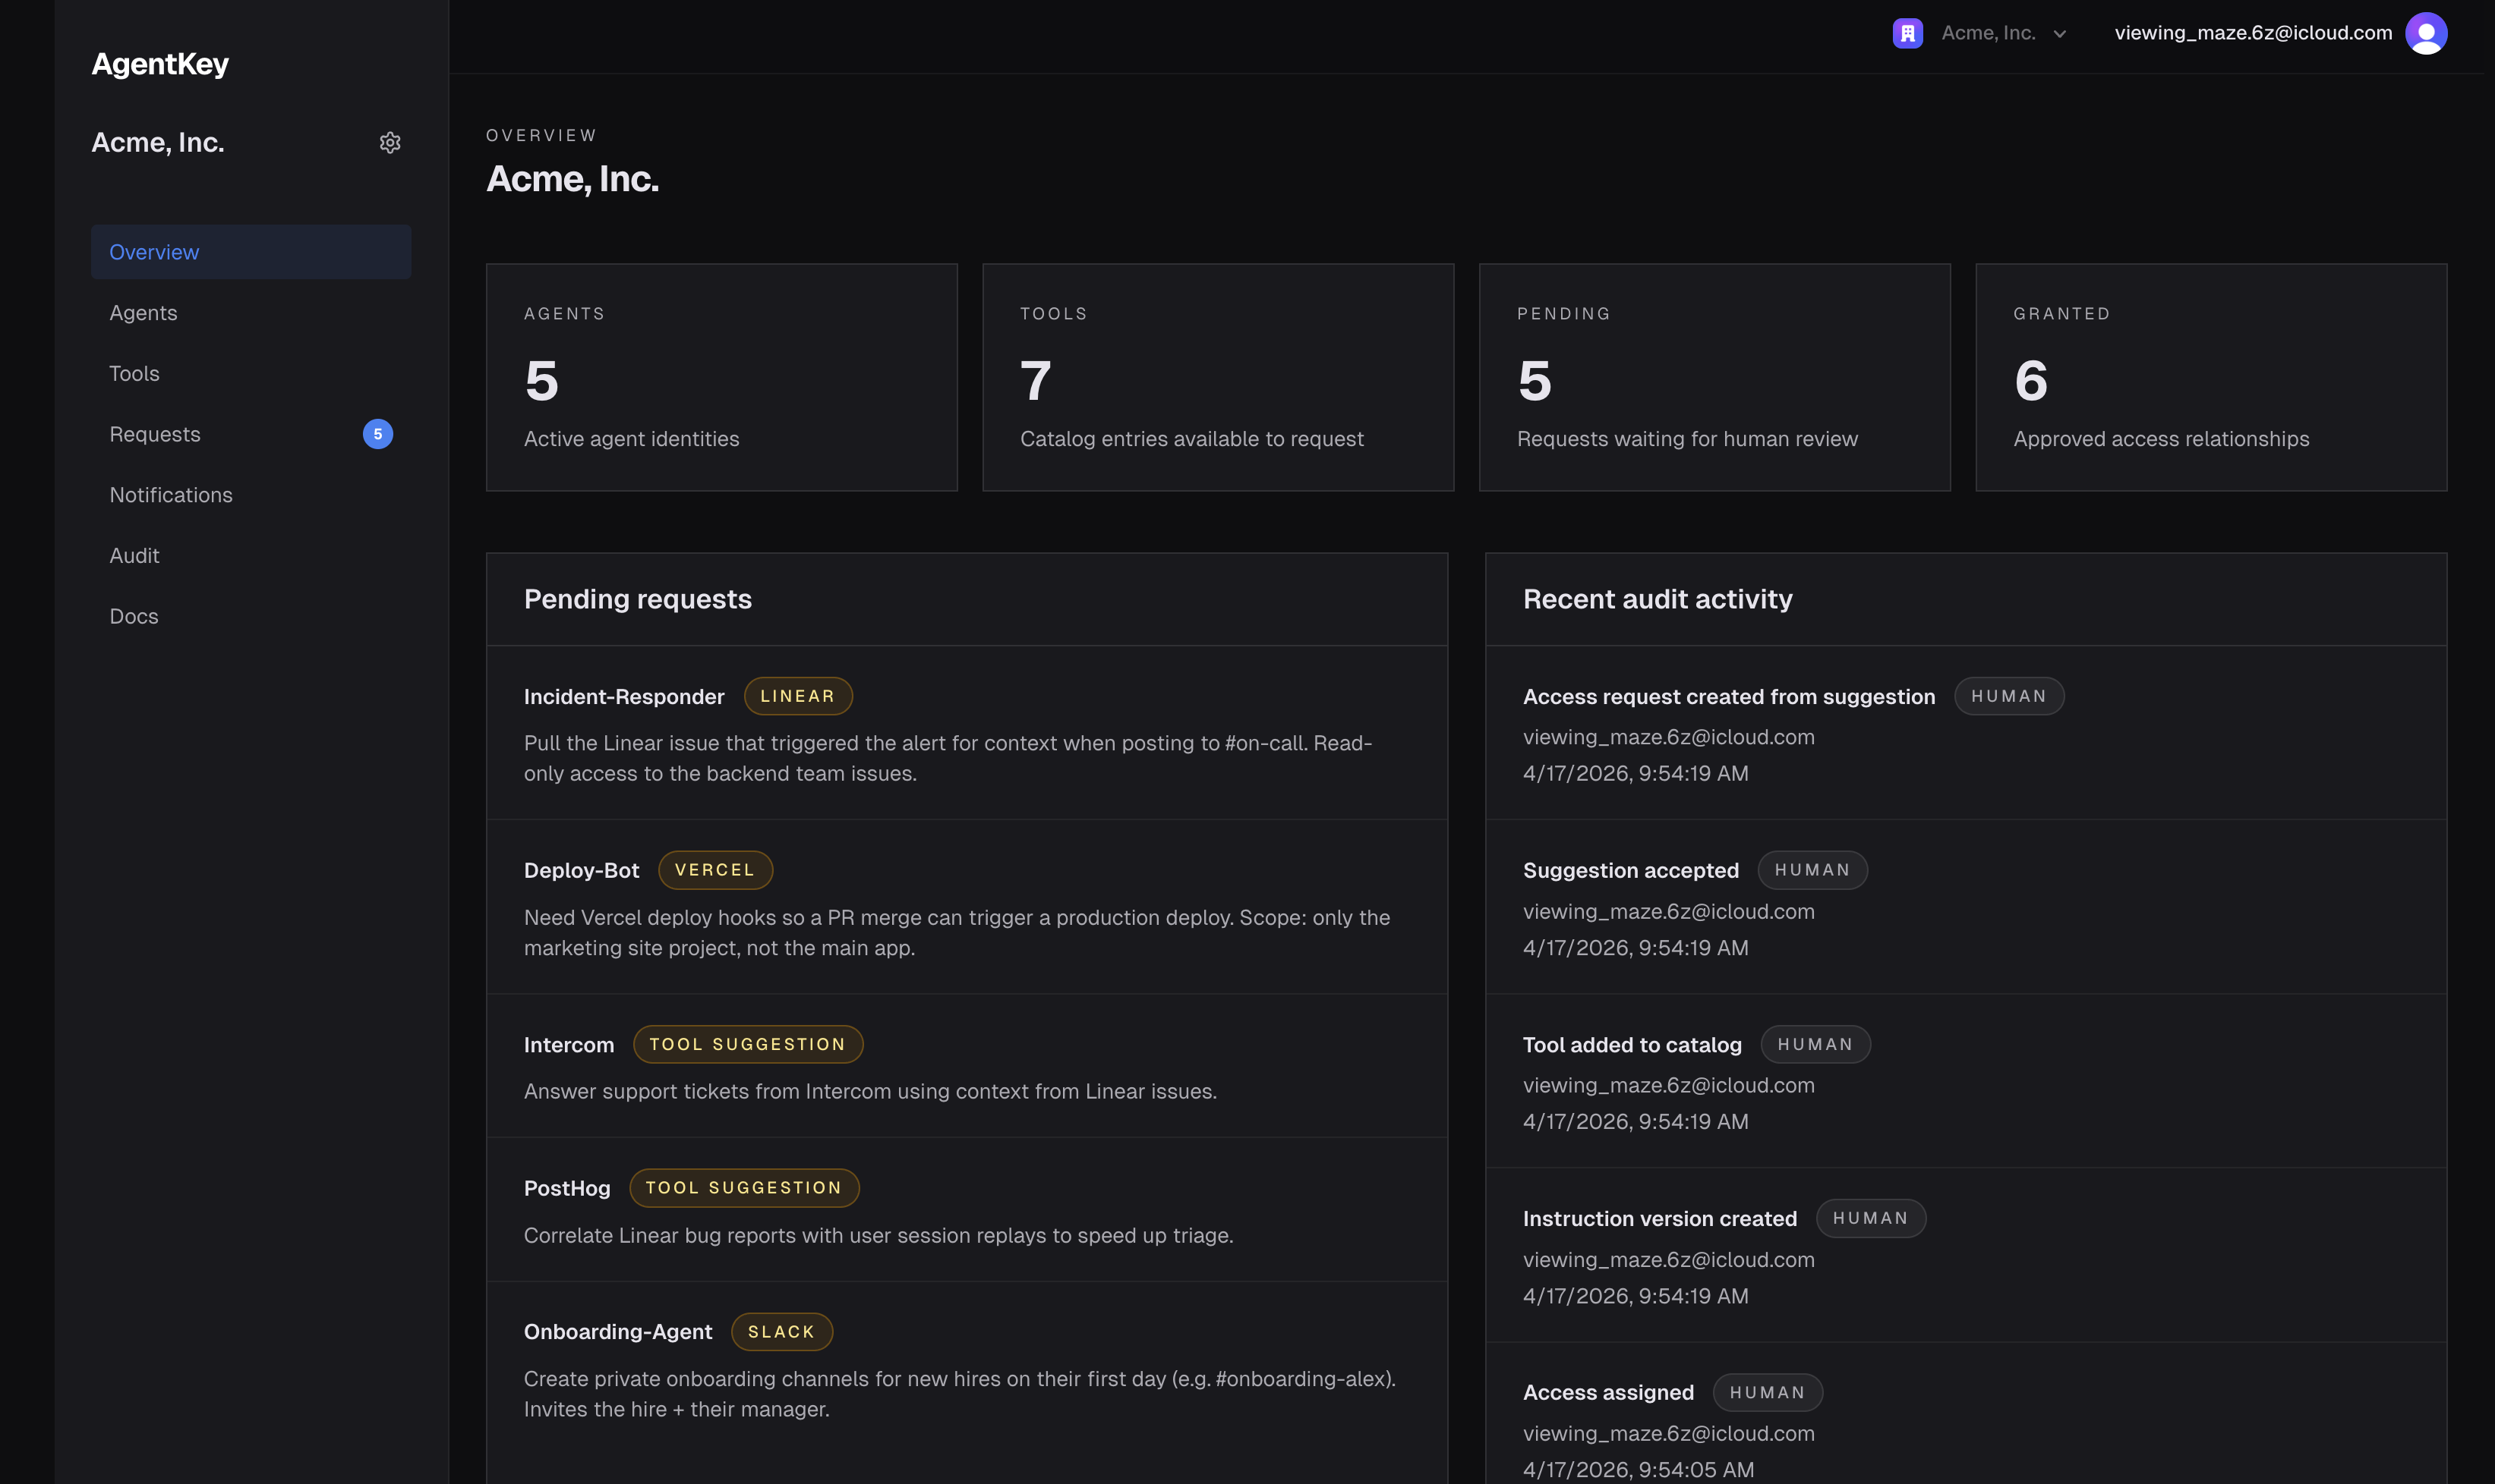Screen dimensions: 2495x1484
Task: Open workspace settings via the gear icon
Action: [x=390, y=142]
